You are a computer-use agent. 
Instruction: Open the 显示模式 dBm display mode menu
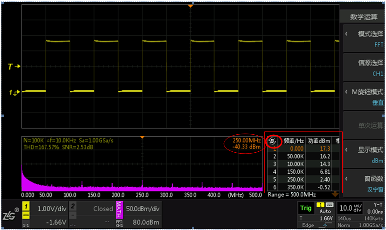pyautogui.click(x=363, y=155)
